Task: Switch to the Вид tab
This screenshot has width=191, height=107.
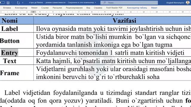Action: tap(88, 8)
